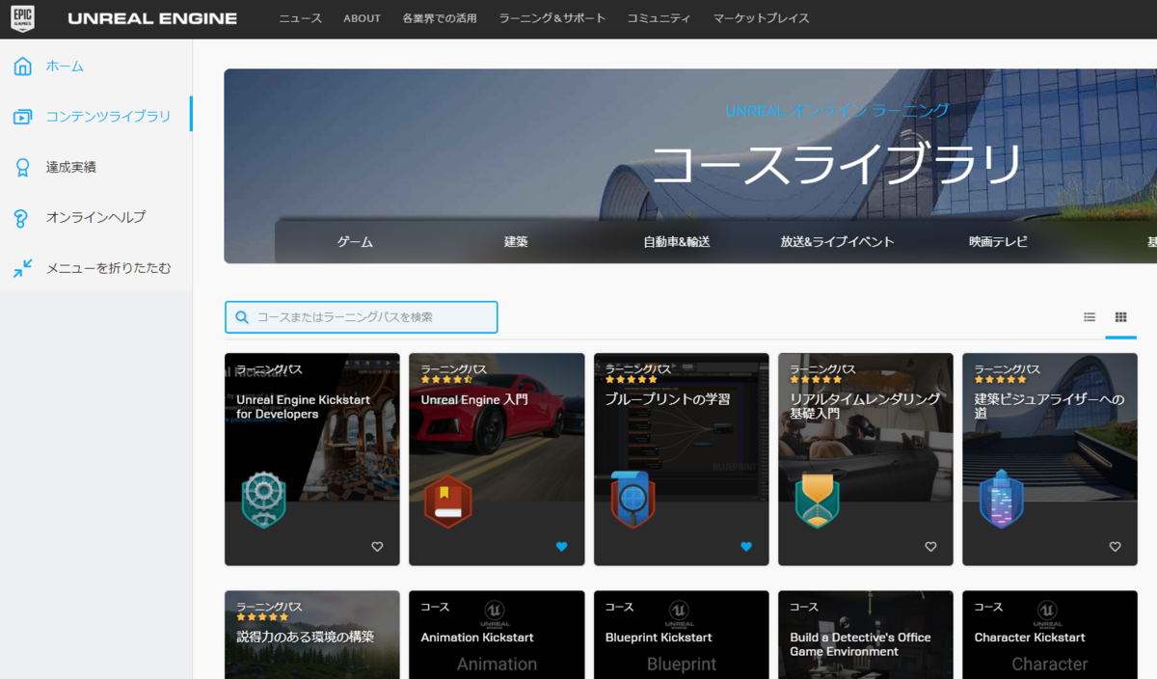Image resolution: width=1157 pixels, height=679 pixels.
Task: Open the マーケットプレイス menu
Action: (762, 18)
